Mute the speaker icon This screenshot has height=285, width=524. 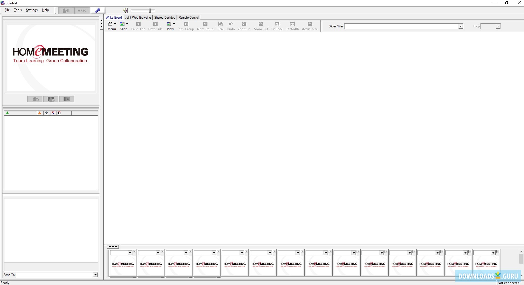tap(125, 10)
